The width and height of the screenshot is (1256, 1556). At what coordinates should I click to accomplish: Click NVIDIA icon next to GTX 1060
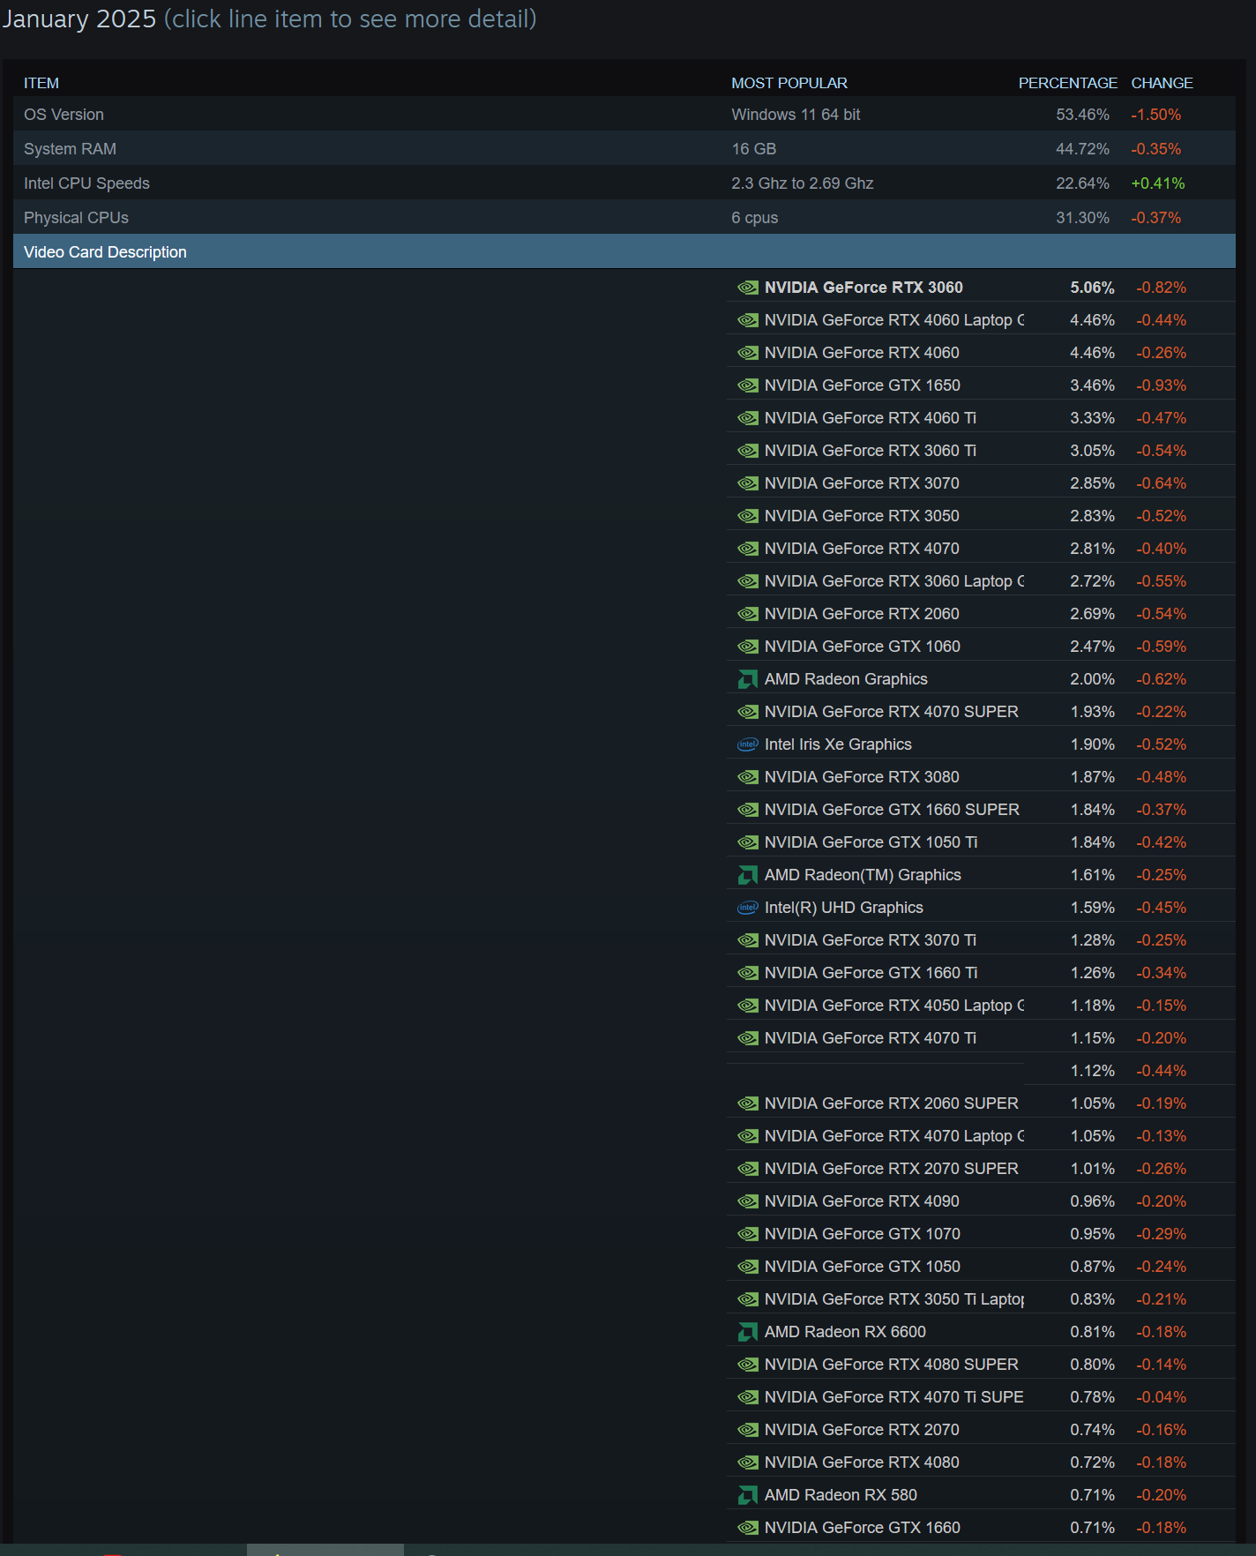(x=747, y=647)
